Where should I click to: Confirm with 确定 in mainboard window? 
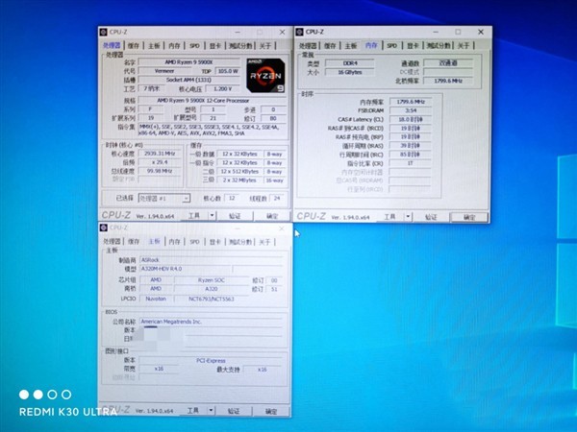pyautogui.click(x=271, y=411)
